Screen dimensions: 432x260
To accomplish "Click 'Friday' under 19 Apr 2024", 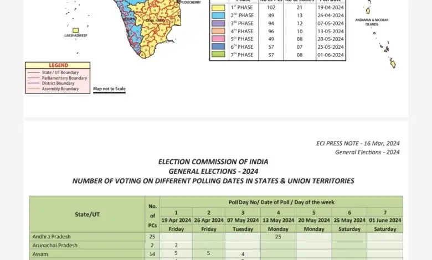I will click(176, 229).
